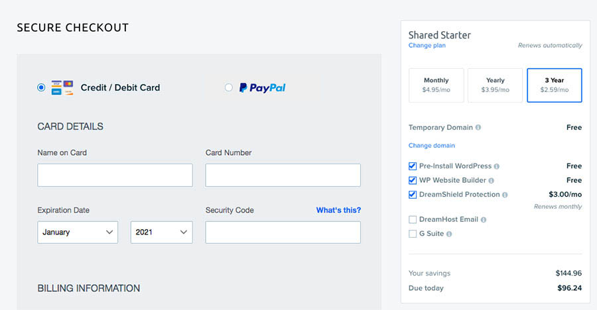Uncheck WP Website Builder checkbox
The width and height of the screenshot is (597, 310).
413,180
